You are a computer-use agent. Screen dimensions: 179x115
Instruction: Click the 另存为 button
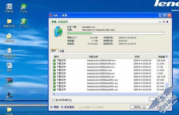pos(140,107)
